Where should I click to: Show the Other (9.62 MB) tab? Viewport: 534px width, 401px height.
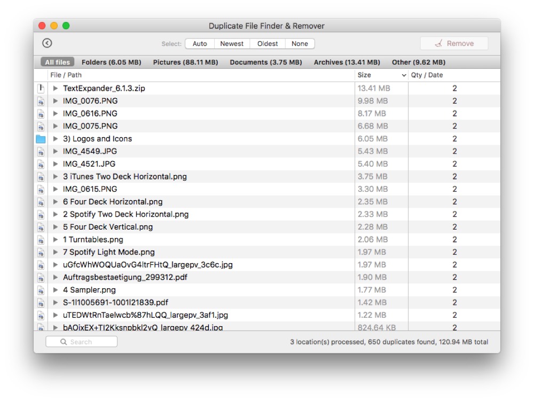point(419,62)
